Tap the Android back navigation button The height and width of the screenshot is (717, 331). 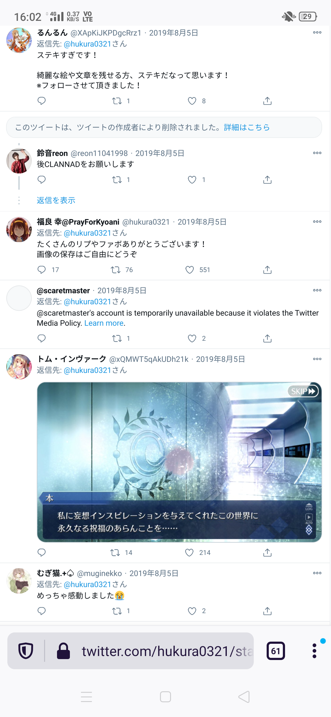pyautogui.click(x=244, y=697)
